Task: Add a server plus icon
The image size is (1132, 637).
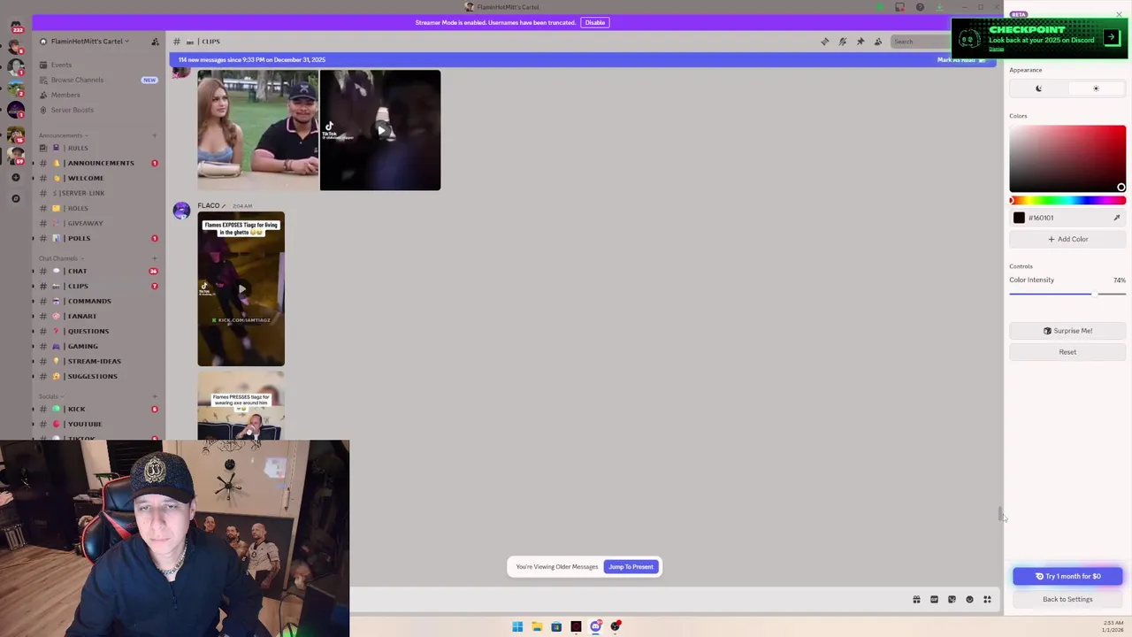Action: (16, 178)
